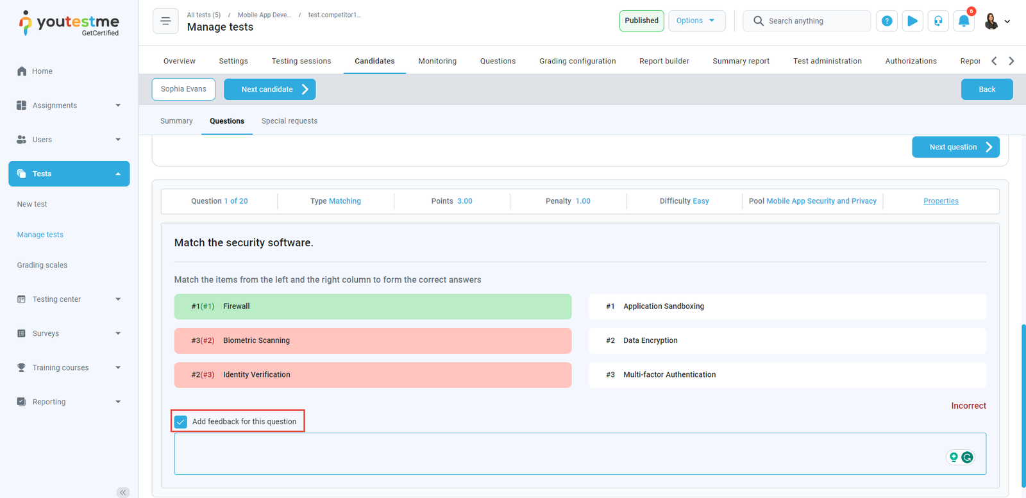Screen dimensions: 1026x498
Task: Switch to the Monitoring tab
Action: (437, 61)
